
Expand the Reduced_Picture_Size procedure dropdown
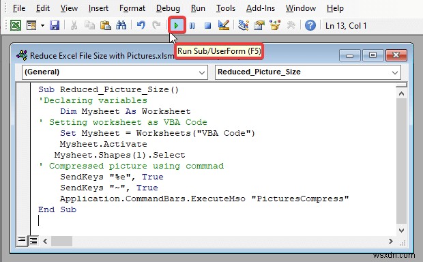pyautogui.click(x=394, y=72)
